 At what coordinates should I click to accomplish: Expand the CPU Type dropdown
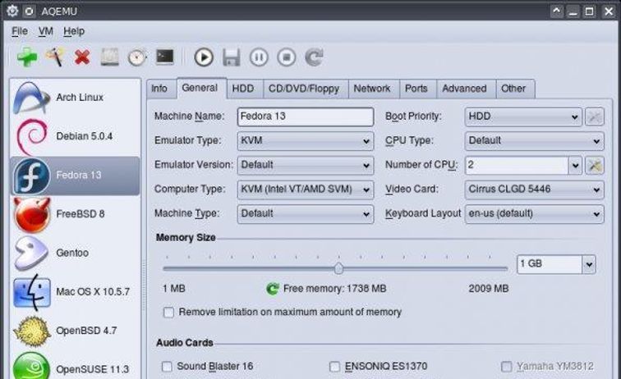(534, 141)
